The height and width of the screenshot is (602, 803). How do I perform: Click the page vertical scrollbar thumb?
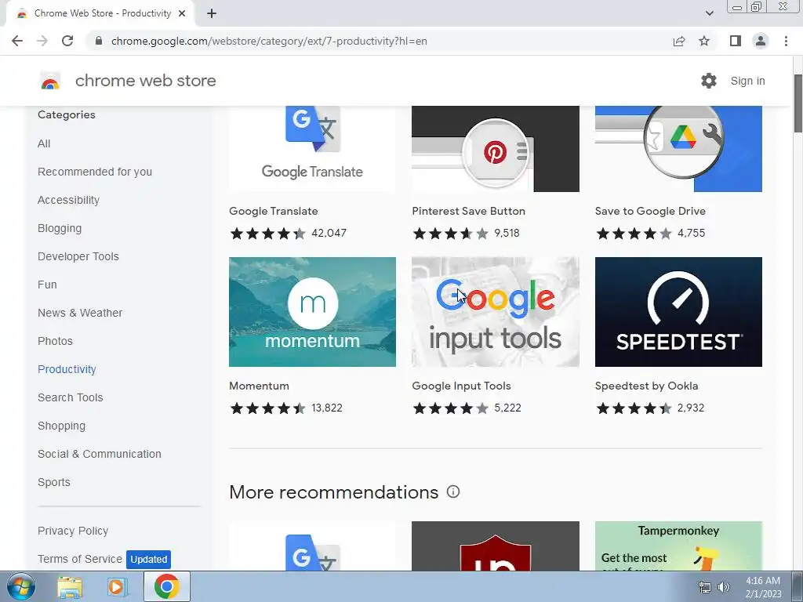(798, 103)
